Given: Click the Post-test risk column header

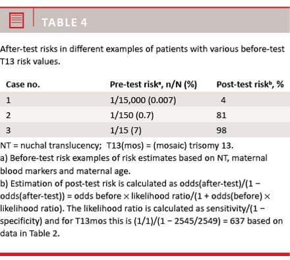Looking at the screenshot, I should pyautogui.click(x=250, y=84).
